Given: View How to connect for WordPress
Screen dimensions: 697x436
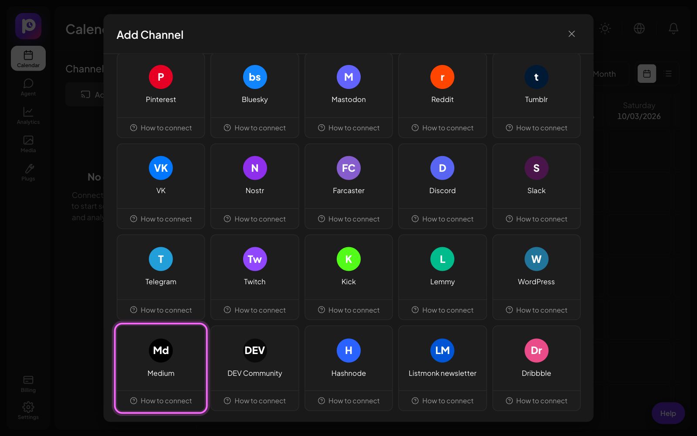Looking at the screenshot, I should click(x=536, y=310).
